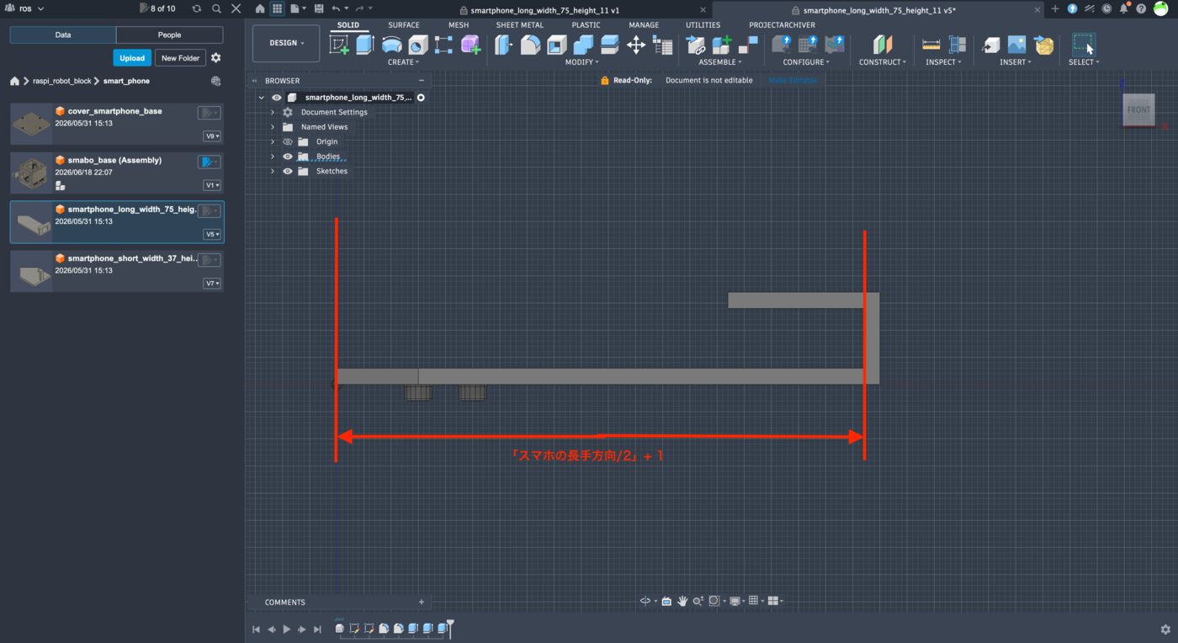Choose the Extrude tool in Create group

click(x=364, y=45)
